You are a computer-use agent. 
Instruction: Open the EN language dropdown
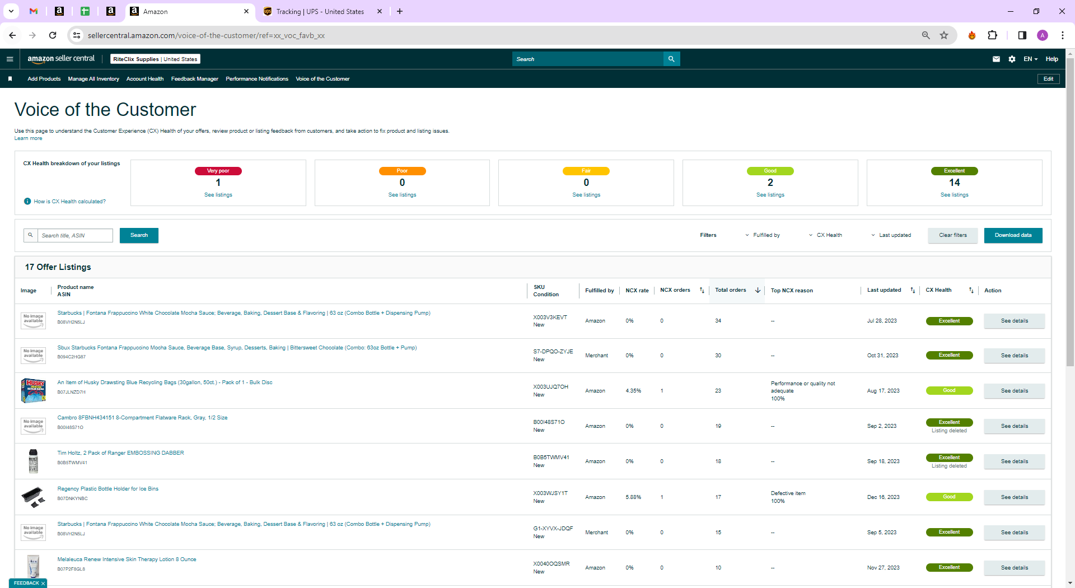[x=1030, y=59]
